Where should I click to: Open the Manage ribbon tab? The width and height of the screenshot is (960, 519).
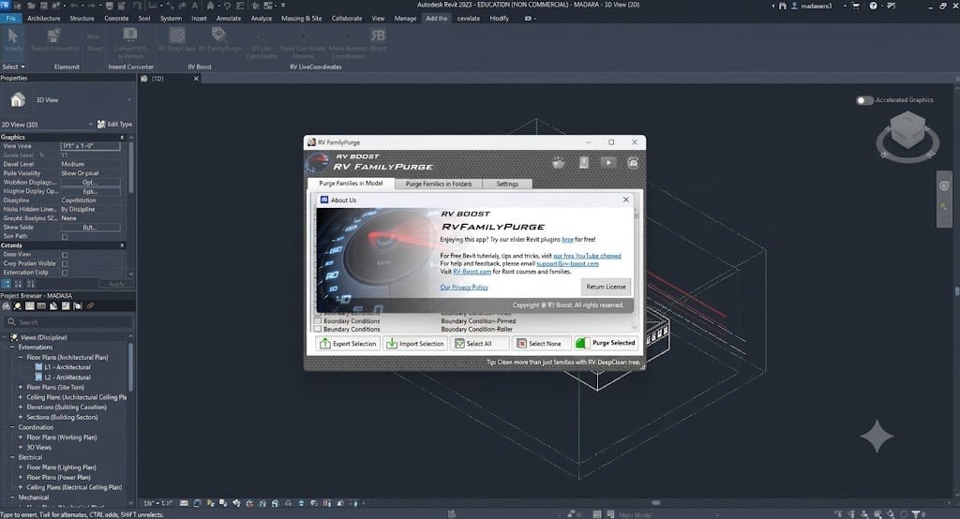[x=405, y=19]
